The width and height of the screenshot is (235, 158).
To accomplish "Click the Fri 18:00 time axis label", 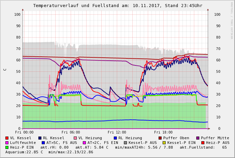I will [x=163, y=132].
